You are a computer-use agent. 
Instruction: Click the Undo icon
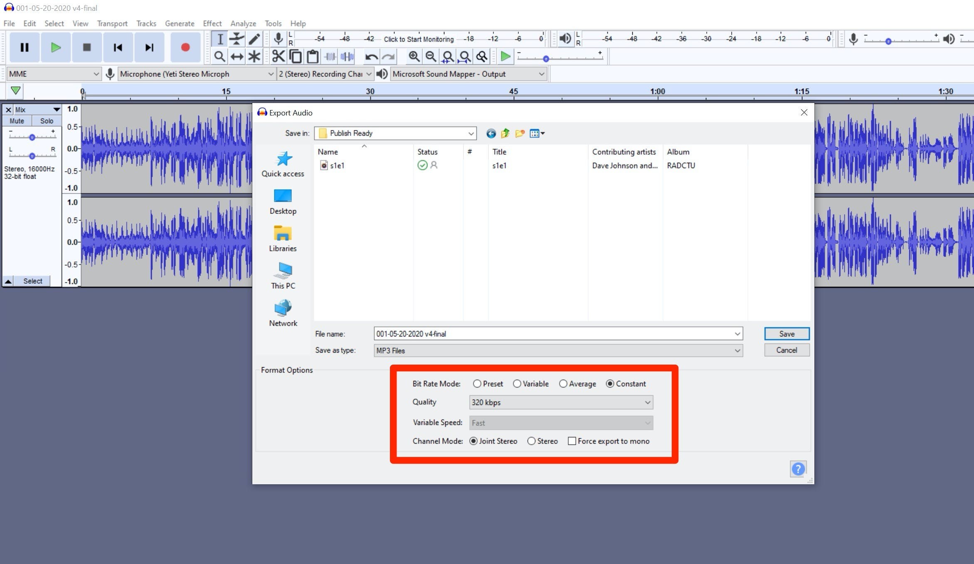pyautogui.click(x=371, y=56)
